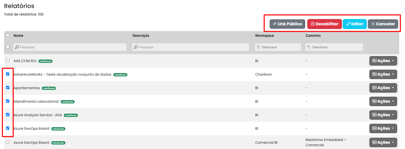Click the hand icon in Workspace filter
The width and height of the screenshot is (405, 149).
tap(259, 47)
